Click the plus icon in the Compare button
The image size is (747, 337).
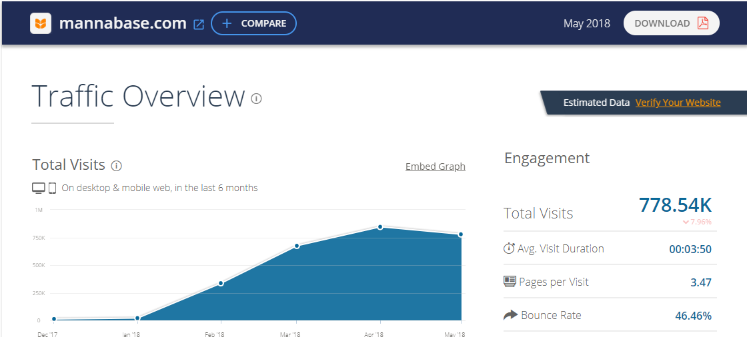point(227,23)
